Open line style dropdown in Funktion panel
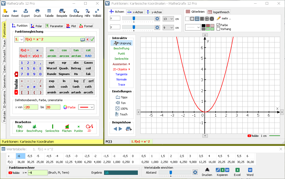This screenshot has height=179, width=285. coord(86,107)
